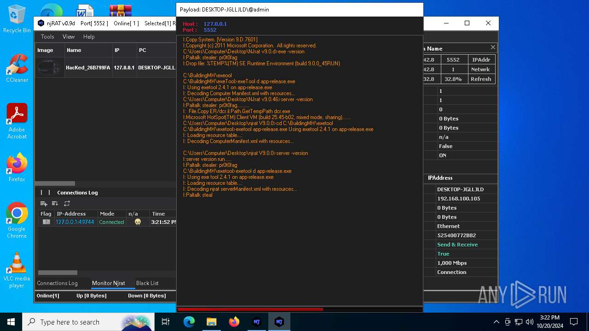Close the side panel with the X near Name
Image resolution: width=589 pixels, height=331 pixels.
pyautogui.click(x=493, y=47)
